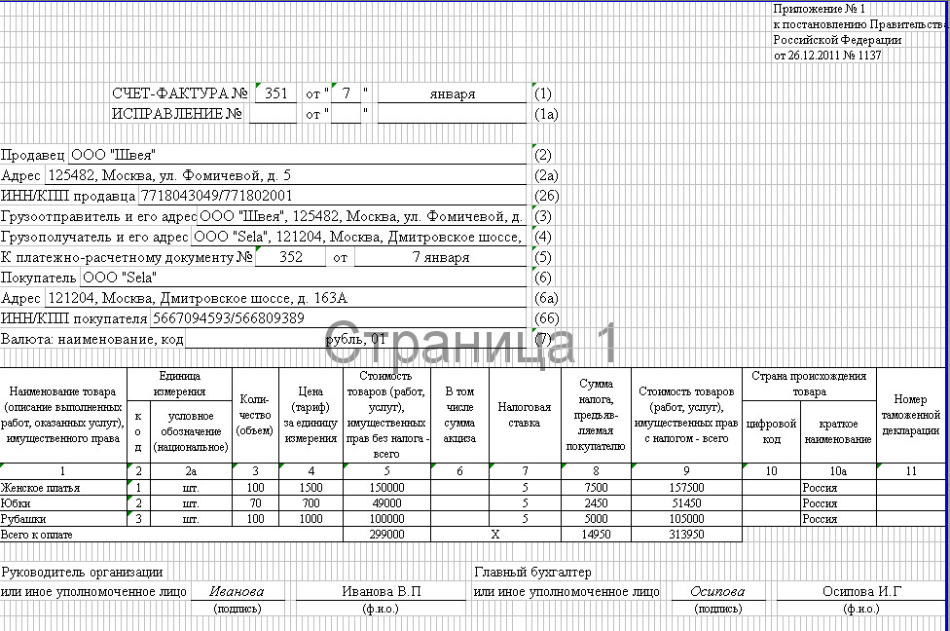Select the italic signature "Осипова"
The width and height of the screenshot is (950, 631).
tap(718, 591)
